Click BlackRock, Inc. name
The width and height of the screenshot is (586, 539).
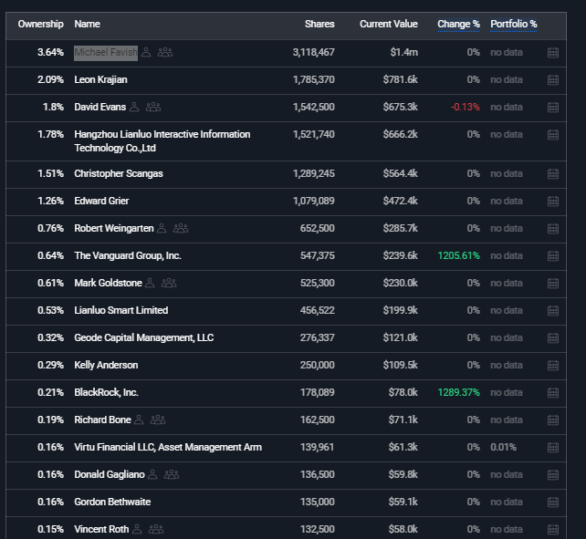tap(106, 392)
